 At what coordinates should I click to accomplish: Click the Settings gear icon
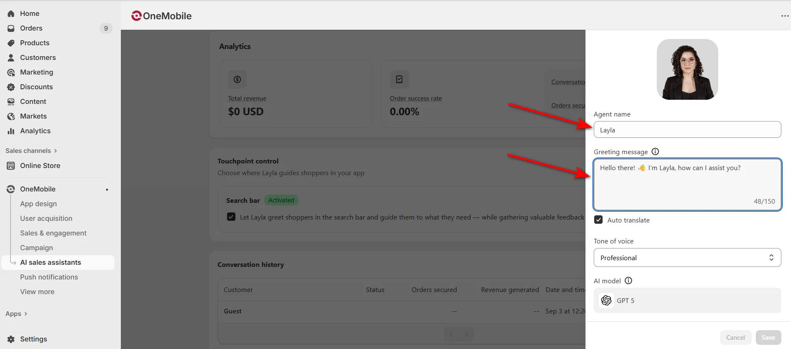coord(11,339)
